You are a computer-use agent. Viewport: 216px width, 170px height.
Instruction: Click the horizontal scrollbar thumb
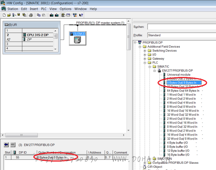(22, 135)
